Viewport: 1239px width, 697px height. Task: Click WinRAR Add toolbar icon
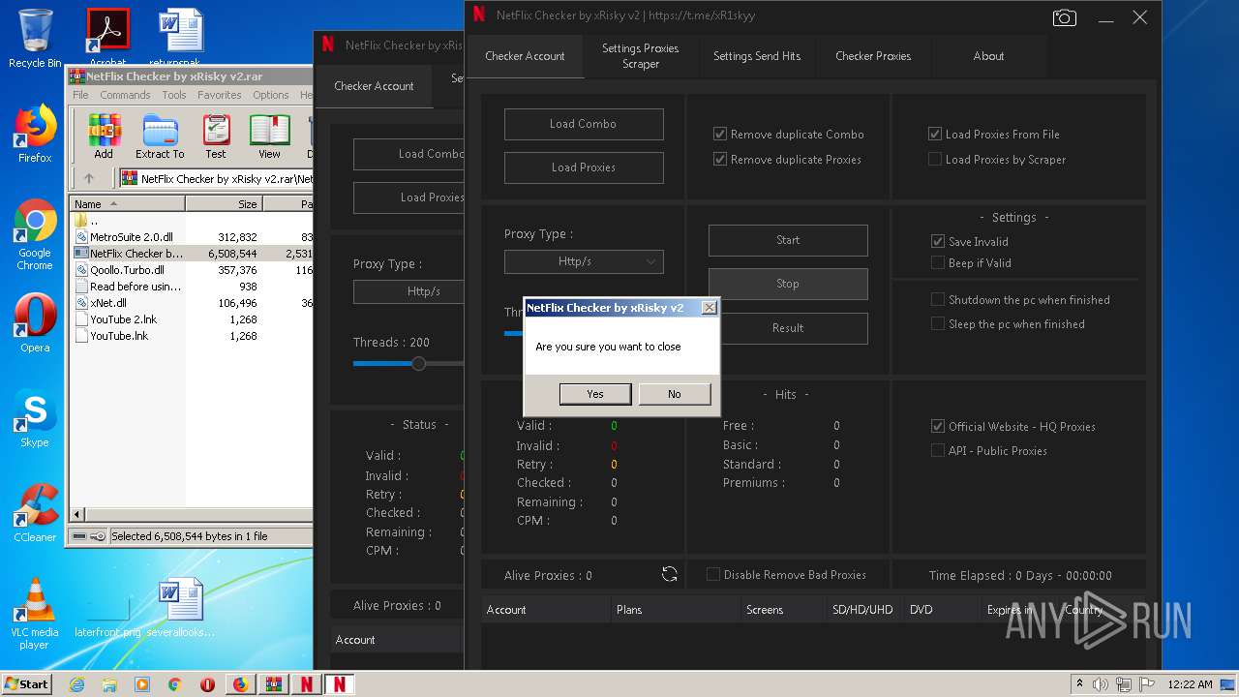104,136
